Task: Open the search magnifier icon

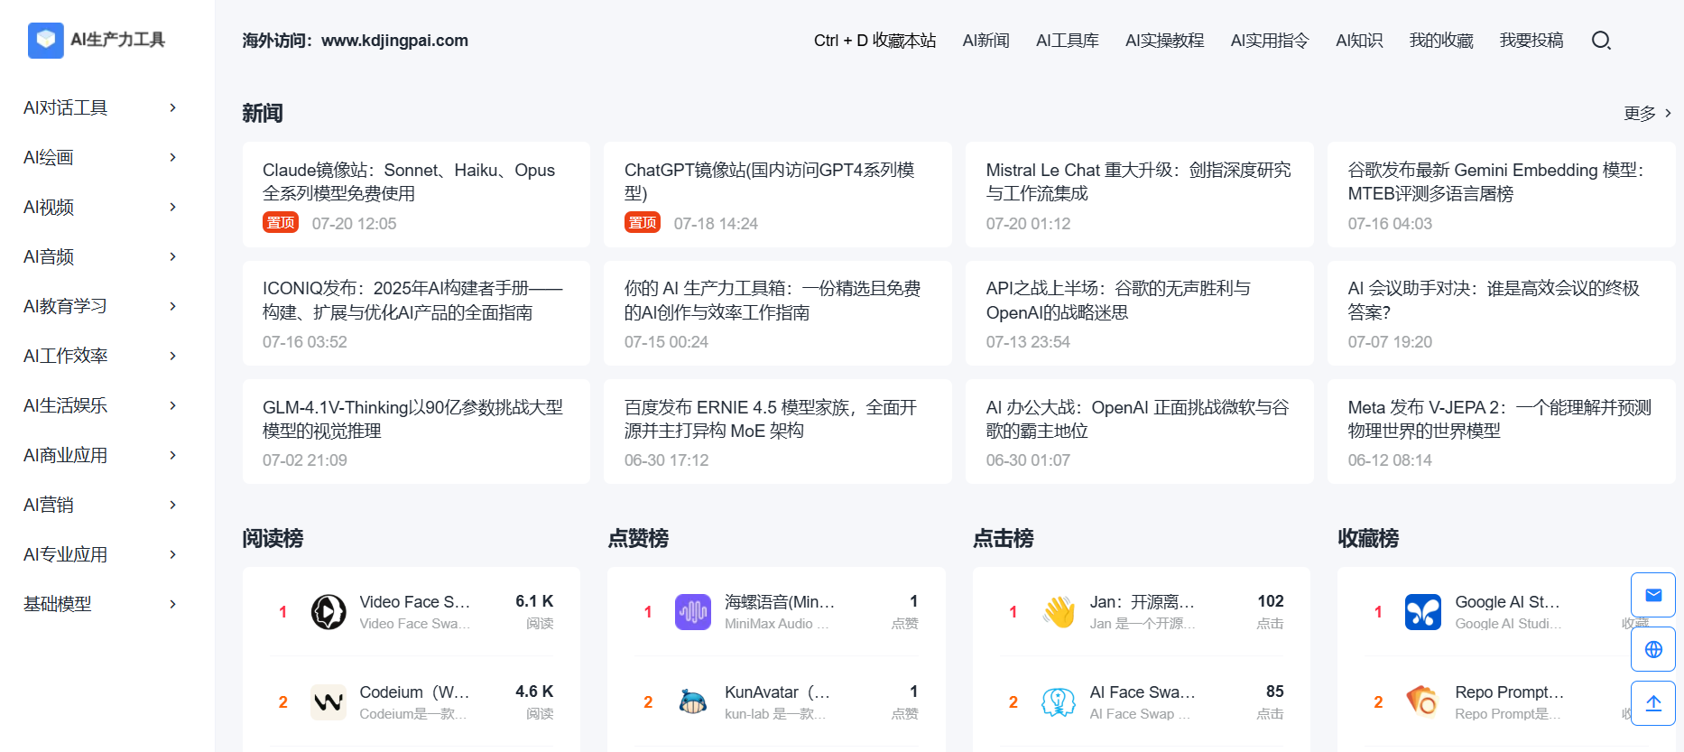Action: 1601,41
